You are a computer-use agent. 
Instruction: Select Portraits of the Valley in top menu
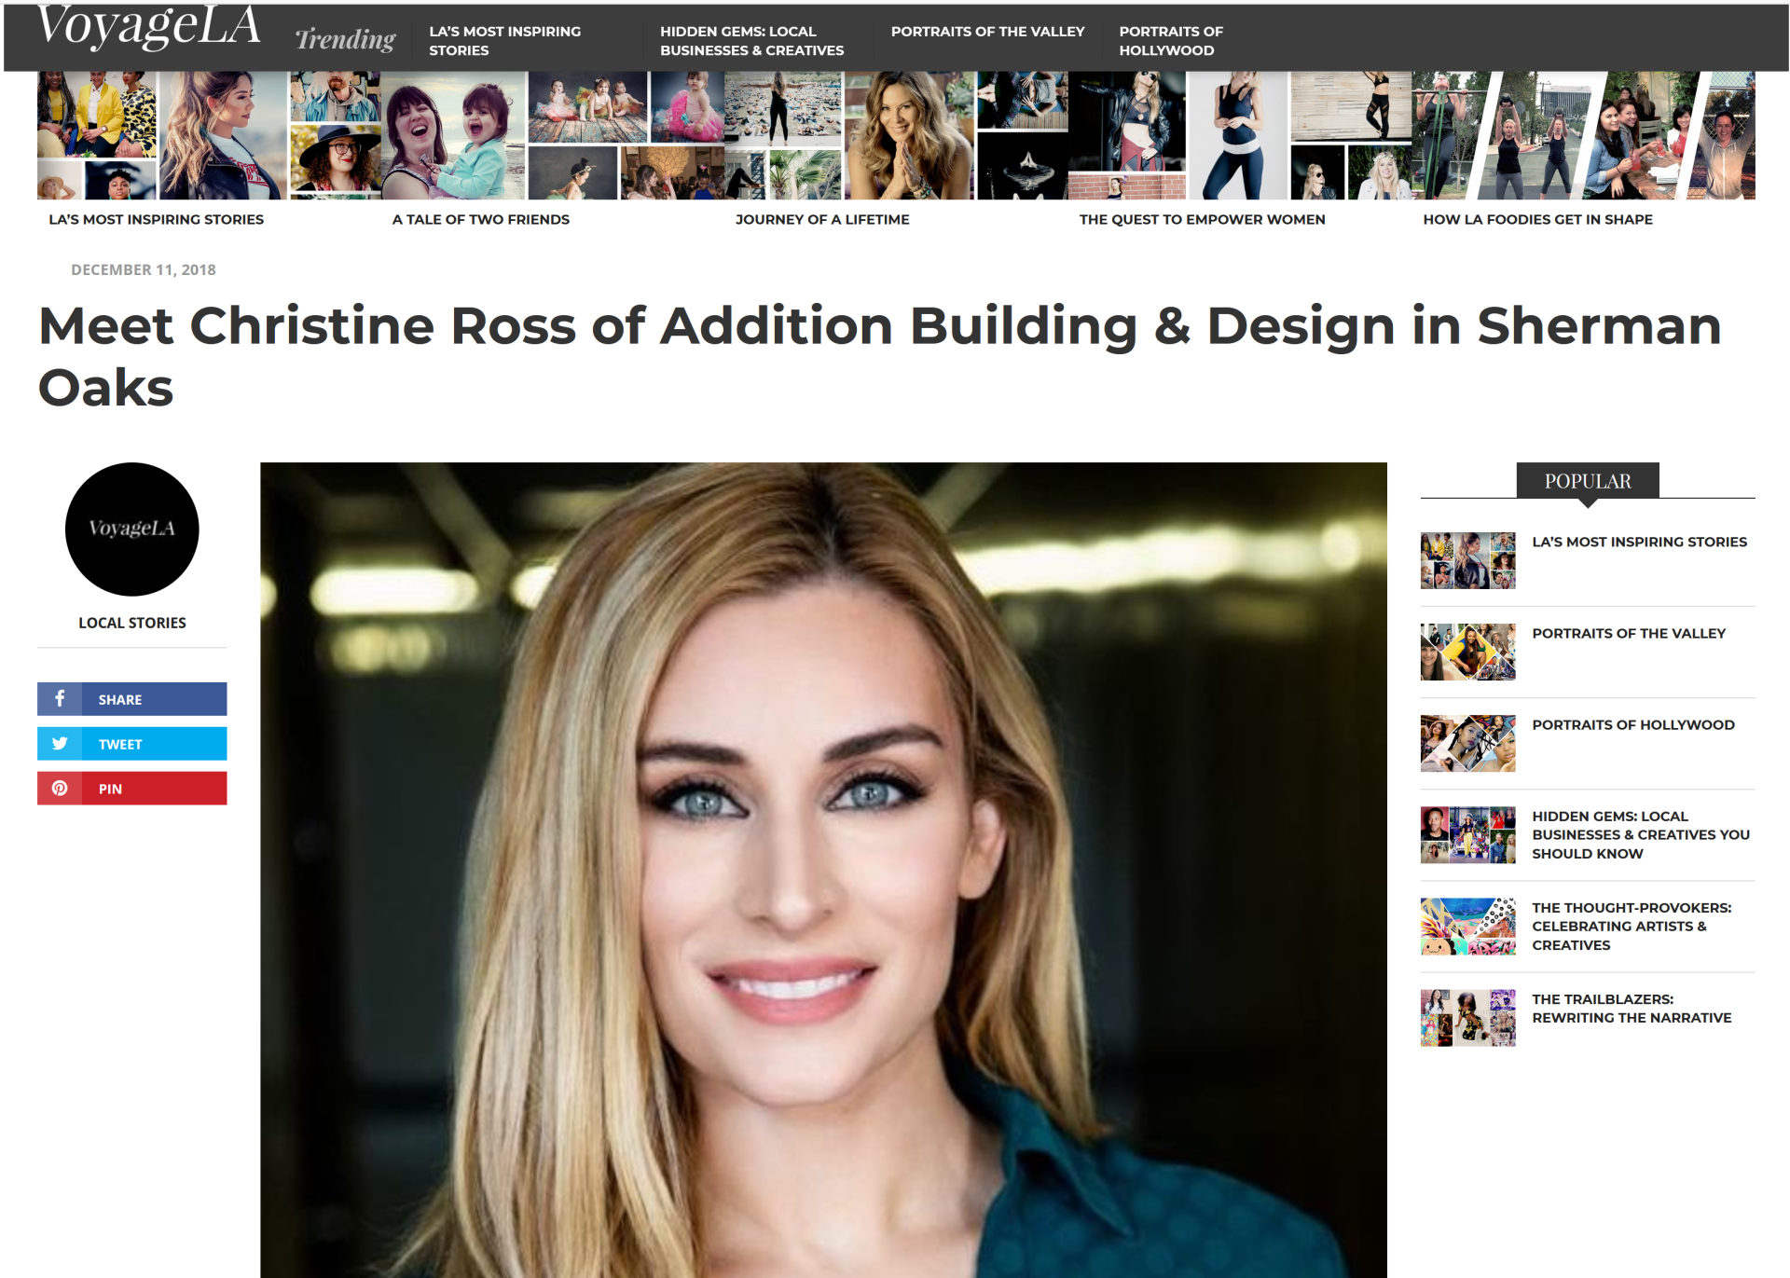(987, 31)
